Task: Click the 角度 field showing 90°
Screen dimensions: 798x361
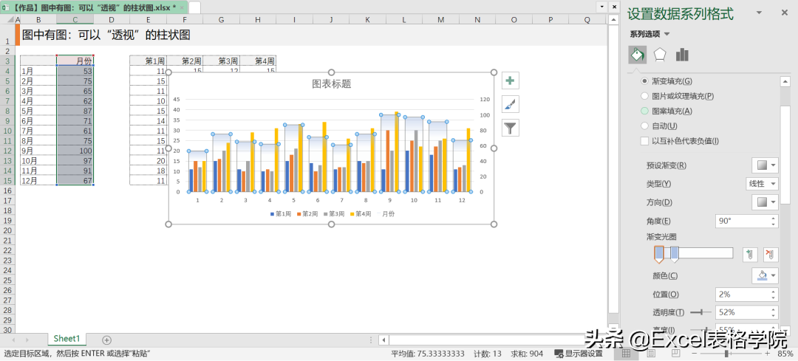Action: point(746,221)
